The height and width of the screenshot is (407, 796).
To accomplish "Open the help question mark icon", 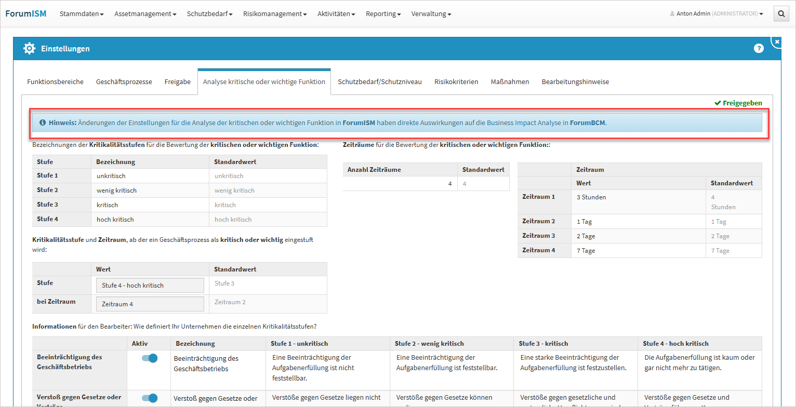I will [759, 48].
